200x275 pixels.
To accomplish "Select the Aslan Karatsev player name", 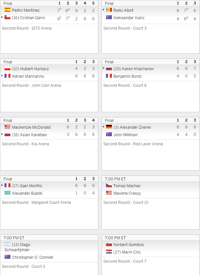I will pos(33,135).
